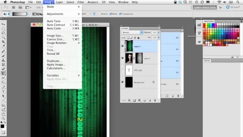This screenshot has height=137, width=243.
Task: Select the Clone Stamp tool
Action: pyautogui.click(x=3, y=60)
